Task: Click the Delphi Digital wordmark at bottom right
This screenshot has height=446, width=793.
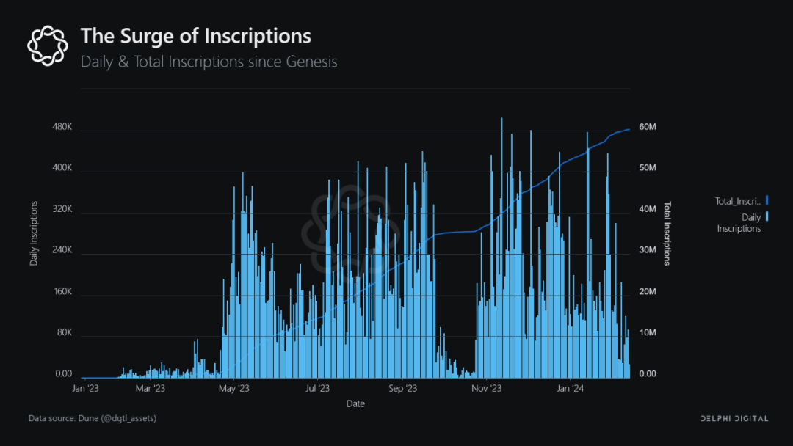Action: [731, 418]
